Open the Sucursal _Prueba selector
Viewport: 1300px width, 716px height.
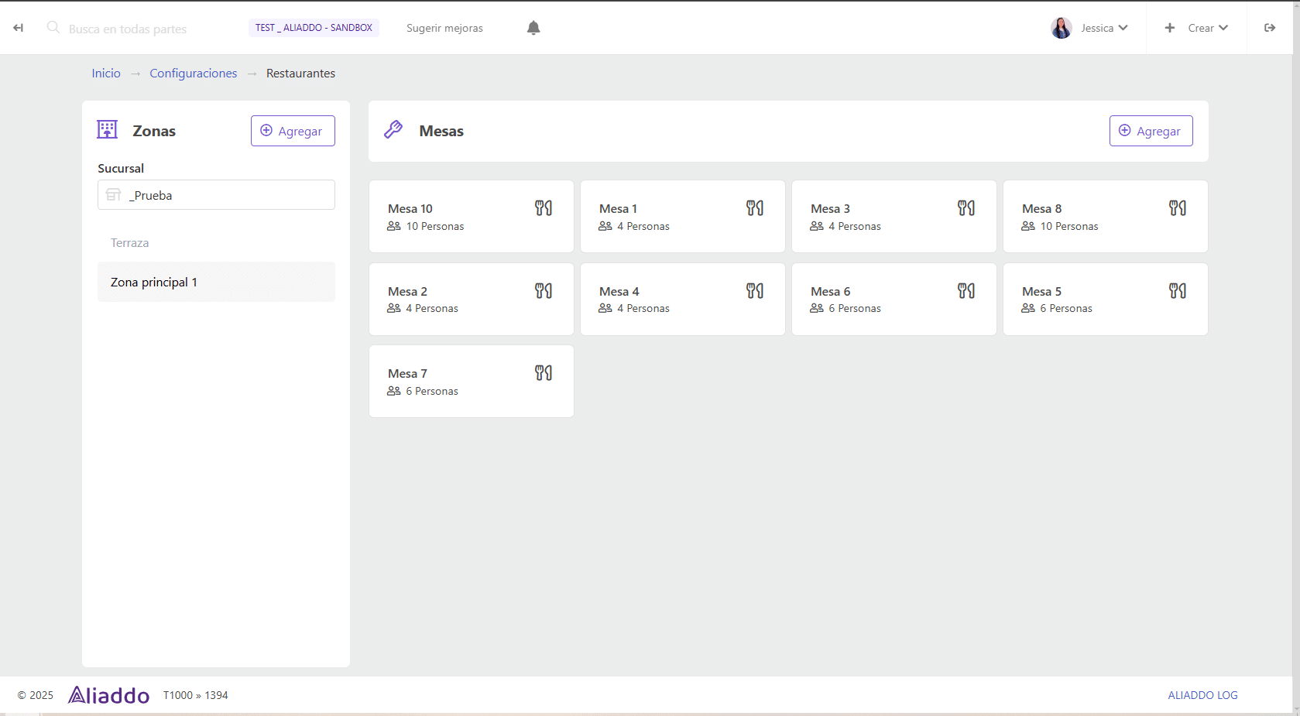click(x=216, y=195)
